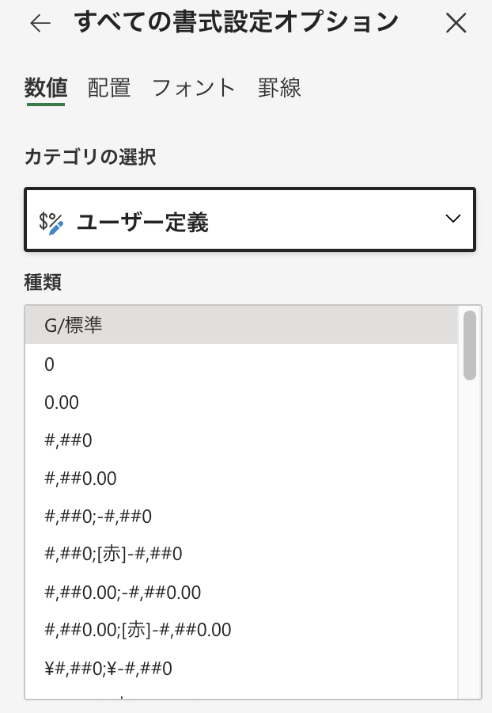The height and width of the screenshot is (713, 492).
Task: Open the 罫線 tab
Action: (x=279, y=88)
